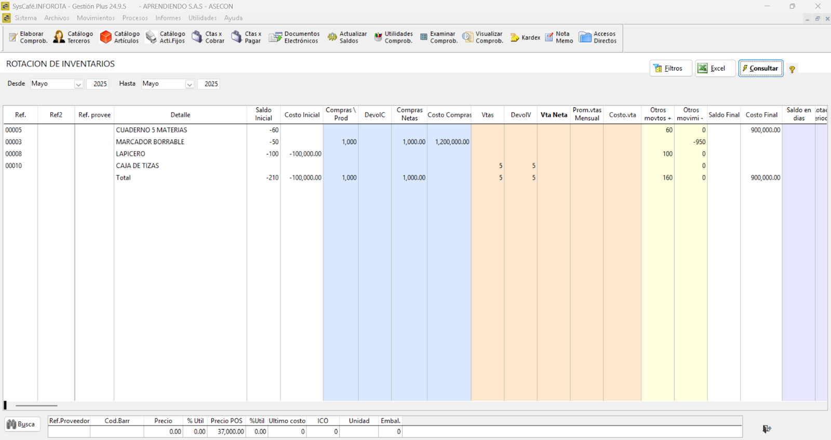This screenshot has width=831, height=440.
Task: Open Ctas x Cobrar tool
Action: (x=197, y=37)
